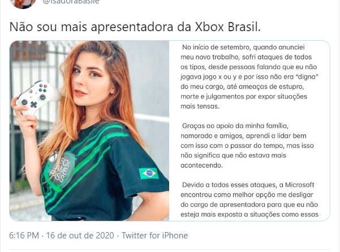Select the tweet headline about Xbox Brasil
This screenshot has width=340, height=252.
point(135,27)
